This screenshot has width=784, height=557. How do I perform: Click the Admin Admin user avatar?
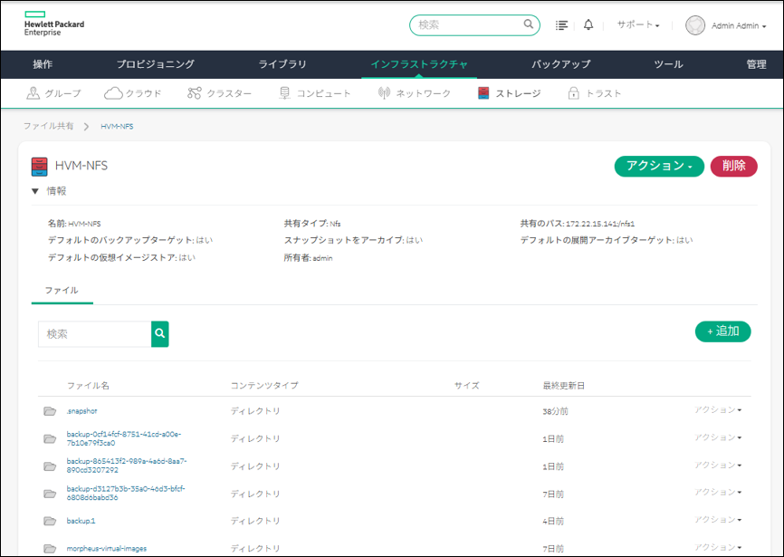click(x=695, y=25)
